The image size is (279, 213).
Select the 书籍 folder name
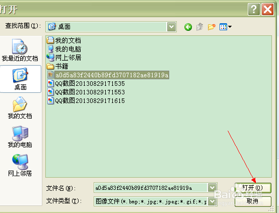pyautogui.click(x=61, y=66)
